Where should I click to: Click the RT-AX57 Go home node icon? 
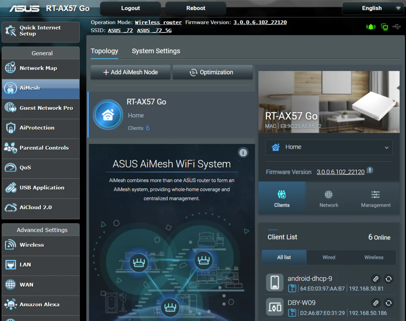click(108, 115)
